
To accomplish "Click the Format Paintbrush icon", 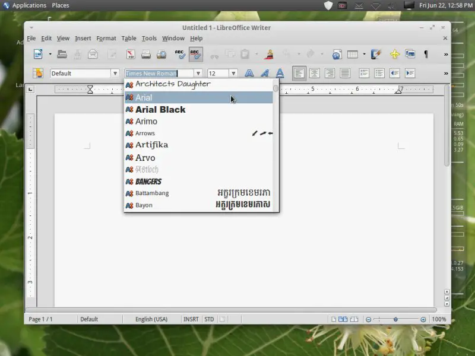I will [269, 54].
